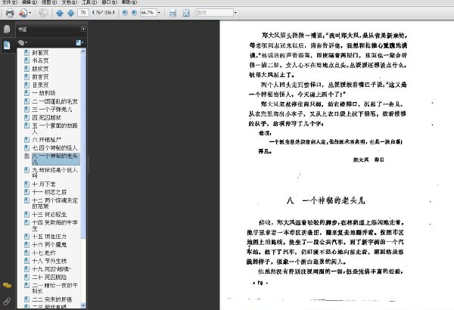Go to previous page with up arrow
This screenshot has width=454, height=310.
point(60,13)
